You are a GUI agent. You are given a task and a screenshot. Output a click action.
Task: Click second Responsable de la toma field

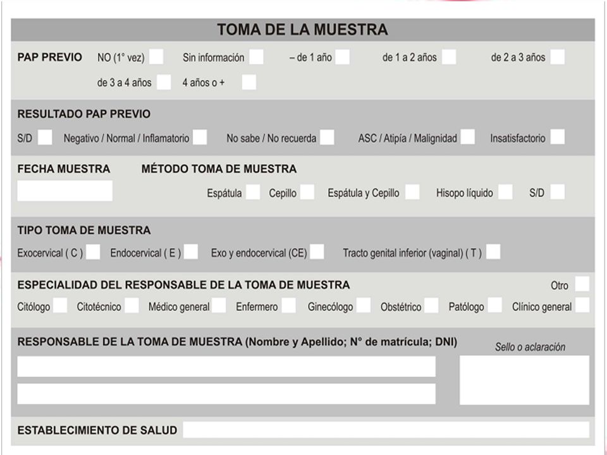click(226, 394)
